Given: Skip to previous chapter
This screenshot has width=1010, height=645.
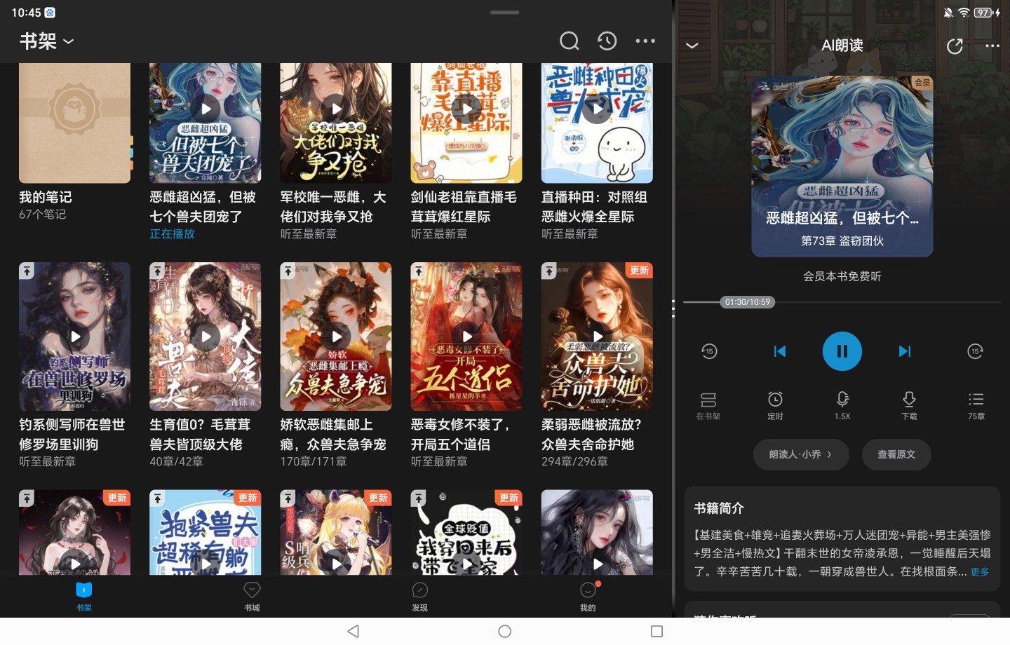Looking at the screenshot, I should tap(779, 351).
